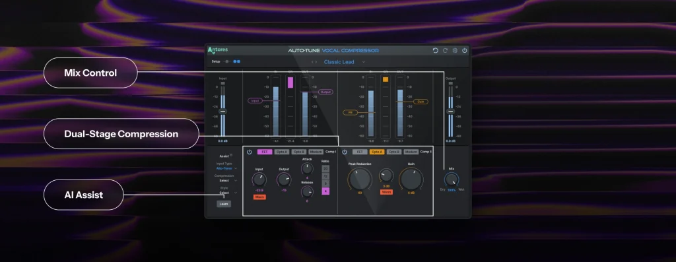Image resolution: width=676 pixels, height=262 pixels.
Task: Click the 100% Mix value
Action: 452,190
